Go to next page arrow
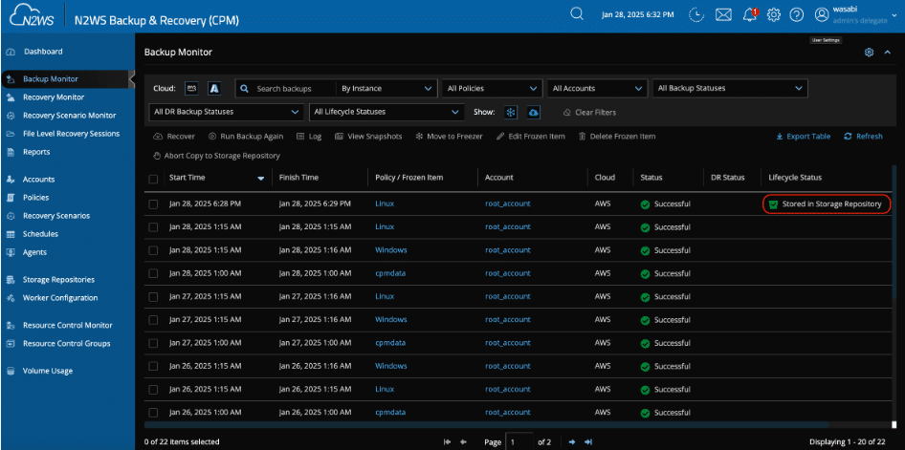 (572, 442)
